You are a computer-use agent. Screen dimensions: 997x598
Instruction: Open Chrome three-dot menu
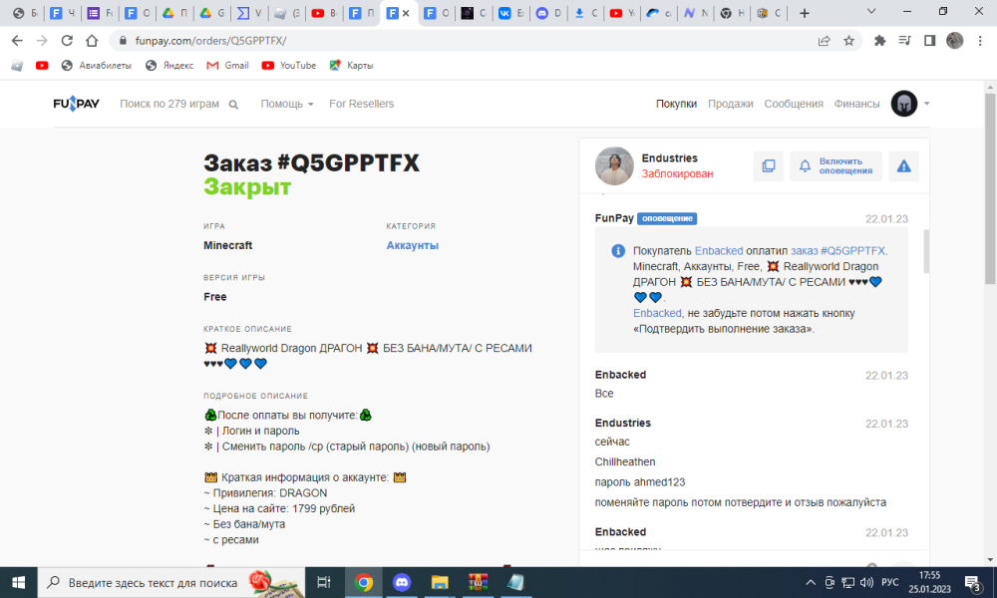point(980,41)
